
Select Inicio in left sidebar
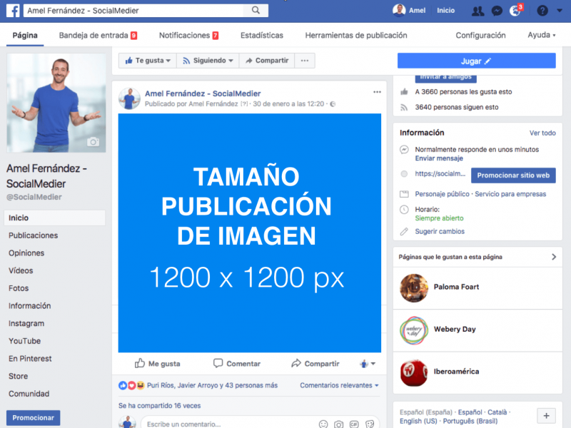(55, 218)
